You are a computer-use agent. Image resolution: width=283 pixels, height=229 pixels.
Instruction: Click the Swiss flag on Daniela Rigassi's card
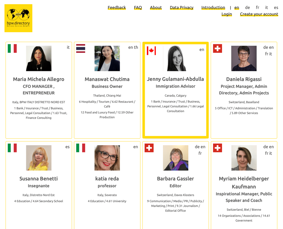point(217,49)
